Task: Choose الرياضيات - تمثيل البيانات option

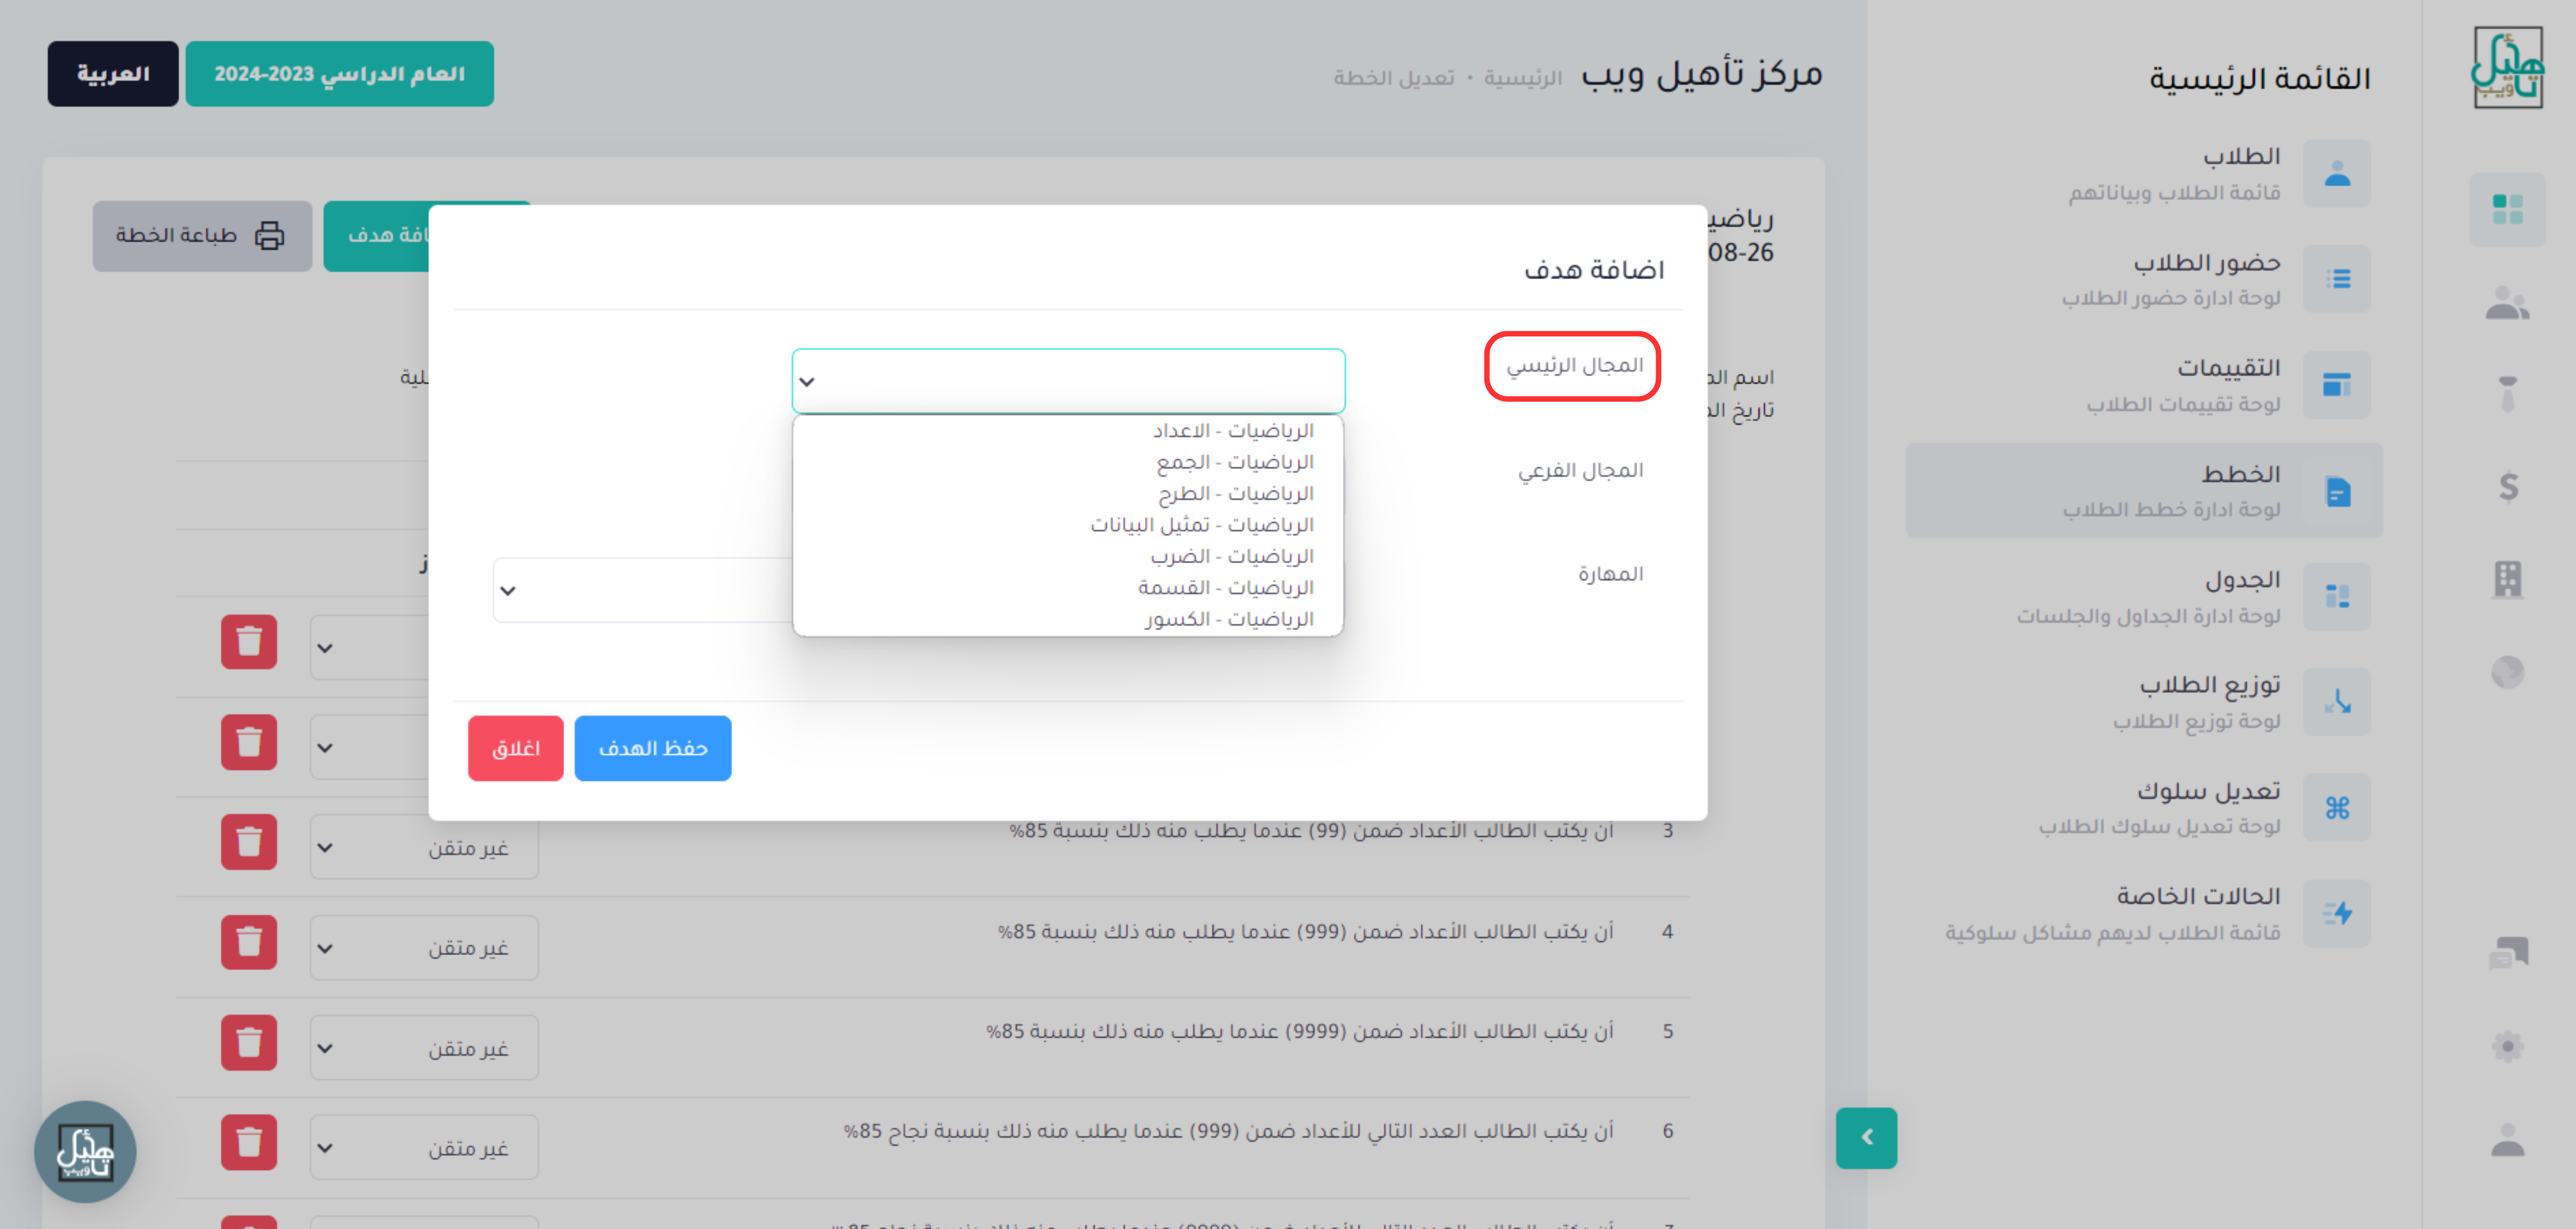Action: coord(1068,525)
